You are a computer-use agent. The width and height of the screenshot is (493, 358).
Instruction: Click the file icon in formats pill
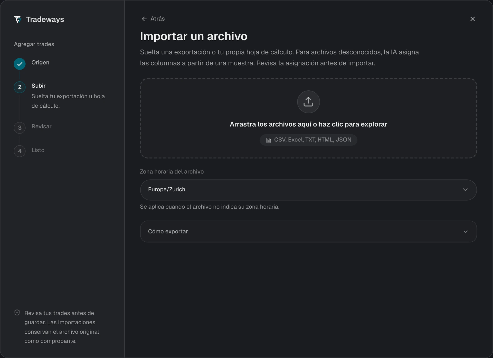tap(268, 140)
